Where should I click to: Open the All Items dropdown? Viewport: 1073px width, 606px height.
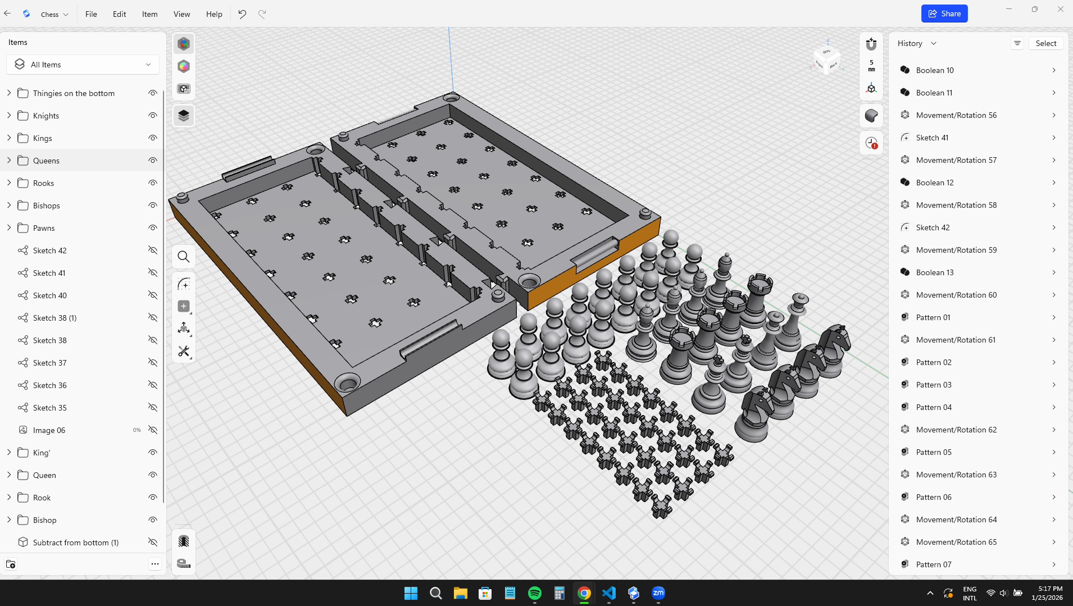(83, 65)
